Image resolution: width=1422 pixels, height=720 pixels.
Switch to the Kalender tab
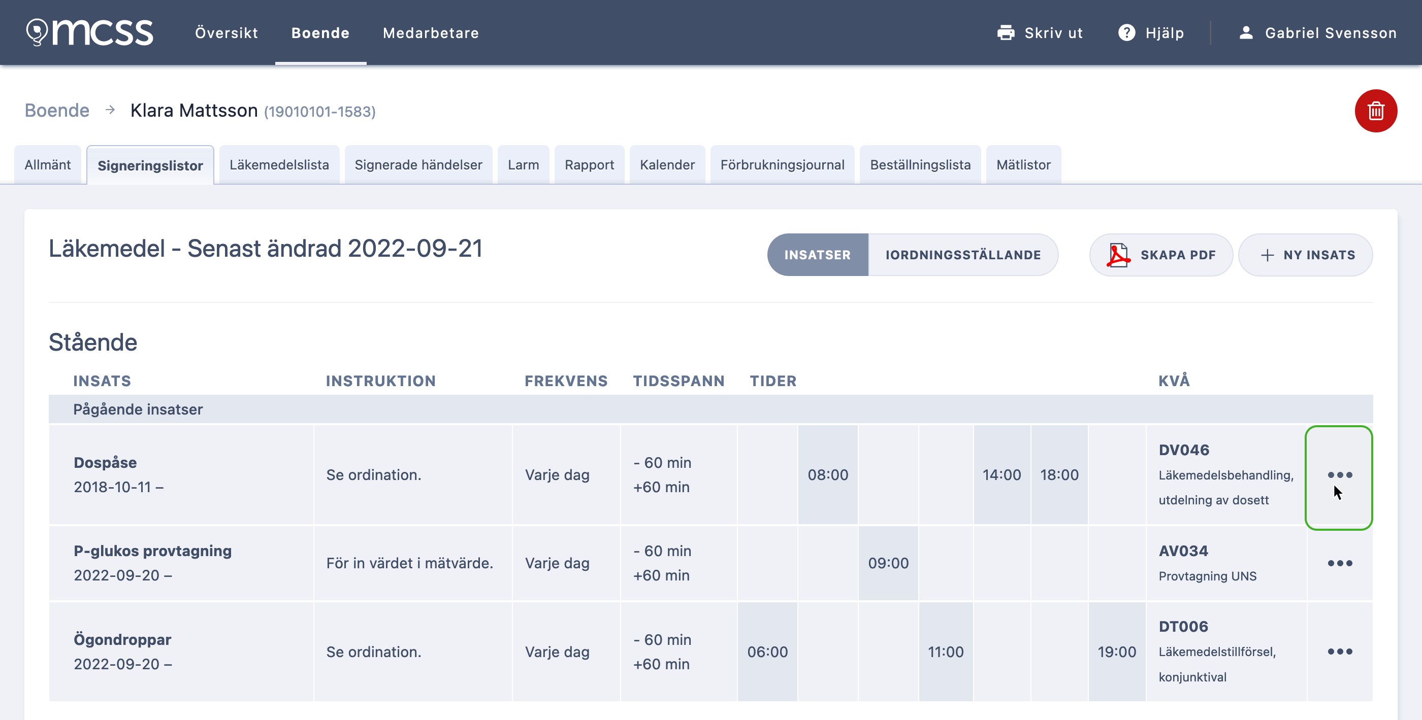coord(667,165)
